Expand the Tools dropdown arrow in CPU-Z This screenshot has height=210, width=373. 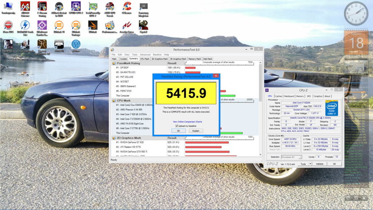coord(310,164)
